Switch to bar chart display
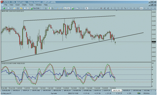Viewport: 157px width, 95px height. (46, 8)
